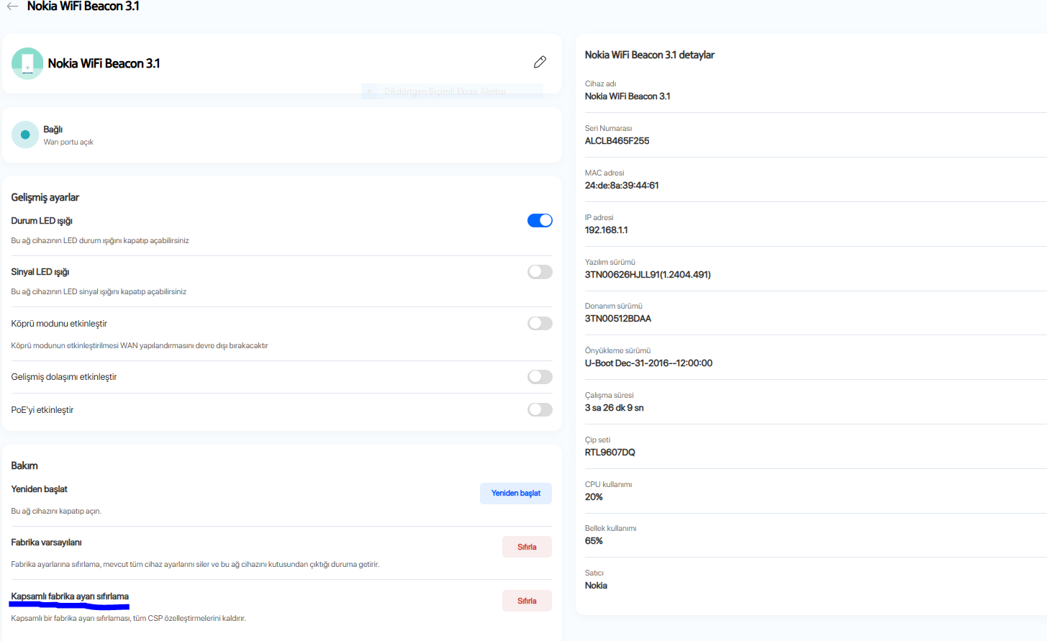
Task: Click the Bağlı connection status dot icon
Action: point(25,135)
